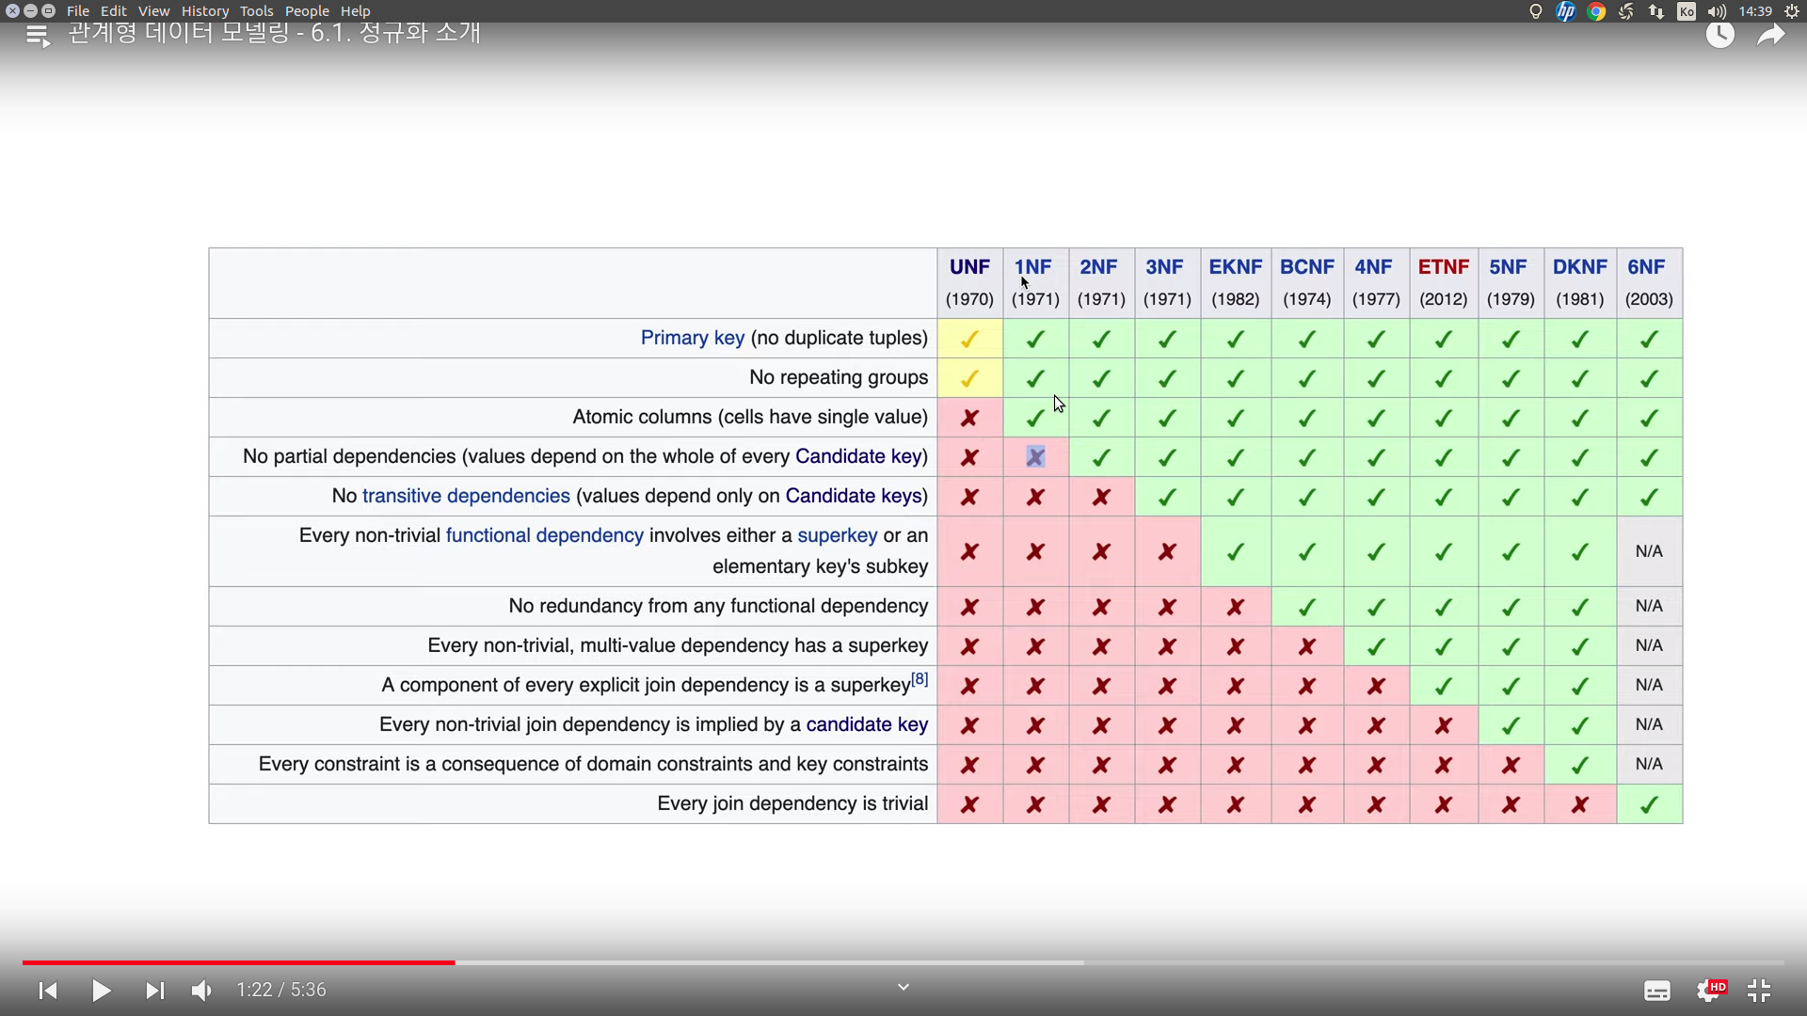This screenshot has width=1807, height=1016.
Task: Toggle subtitles captions button
Action: click(x=1657, y=991)
